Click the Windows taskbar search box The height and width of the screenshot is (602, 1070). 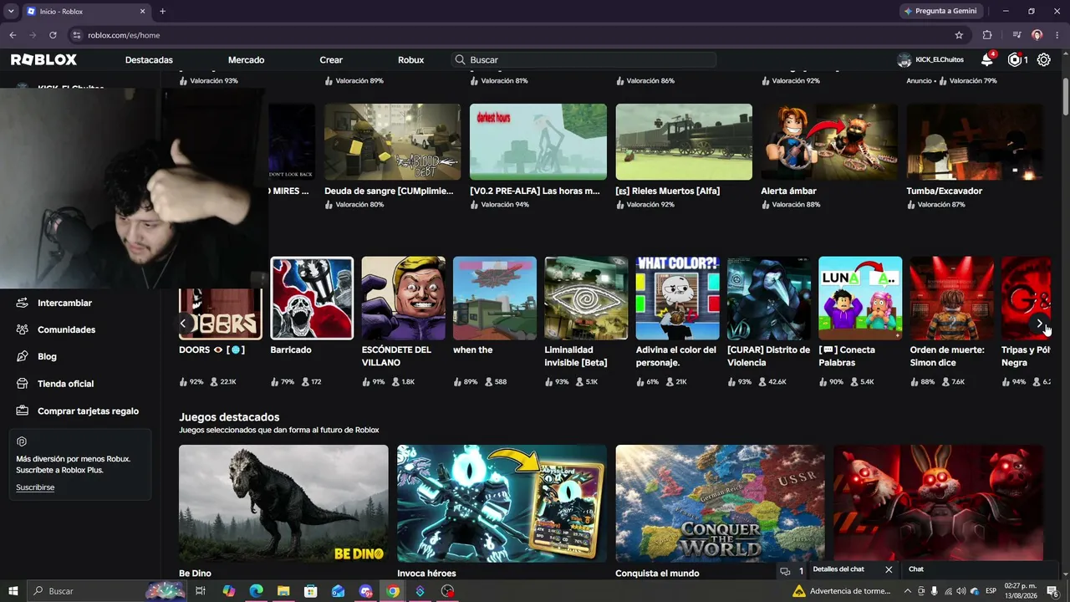[x=106, y=591]
